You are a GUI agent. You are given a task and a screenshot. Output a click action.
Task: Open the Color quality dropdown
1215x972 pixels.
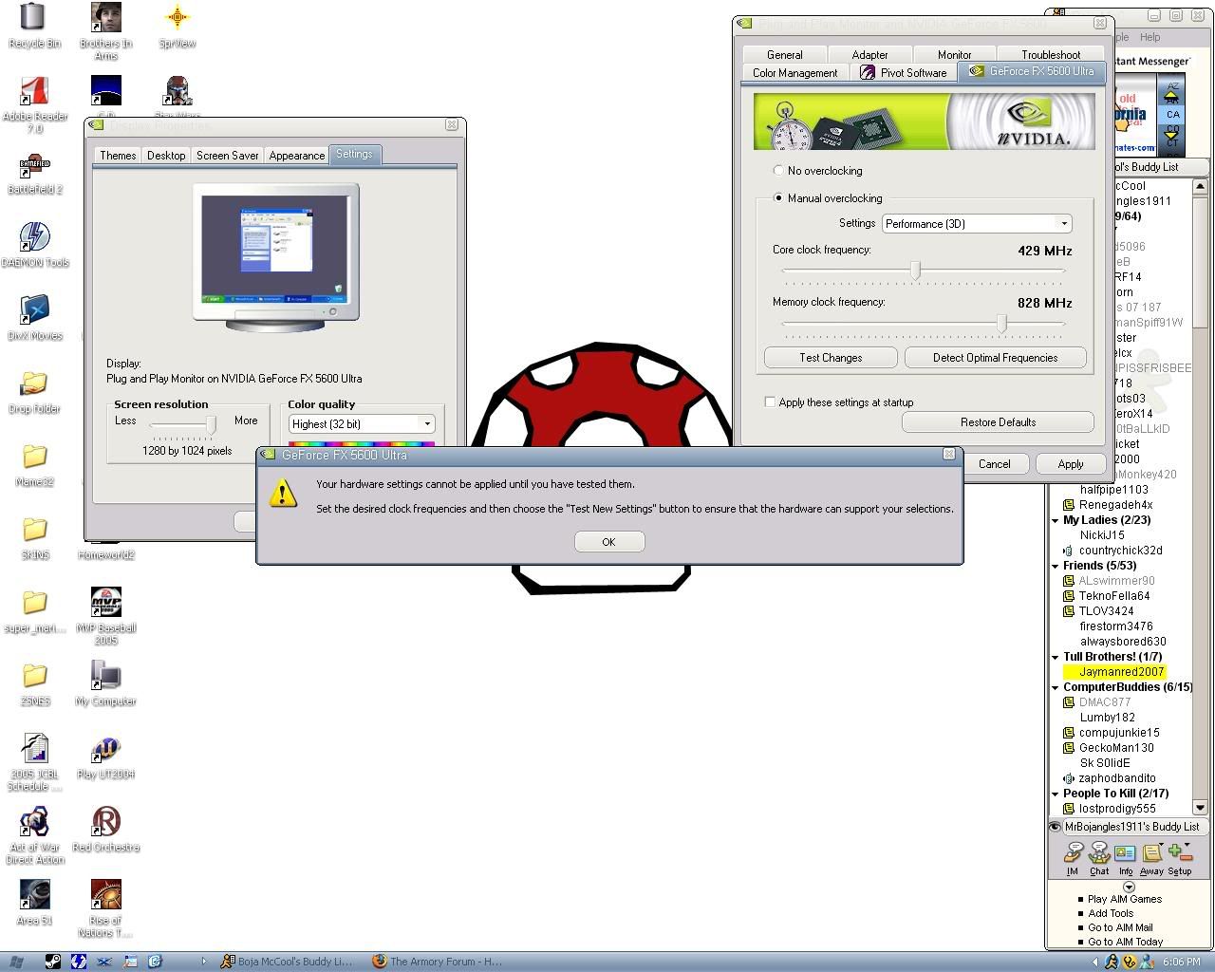[x=362, y=424]
